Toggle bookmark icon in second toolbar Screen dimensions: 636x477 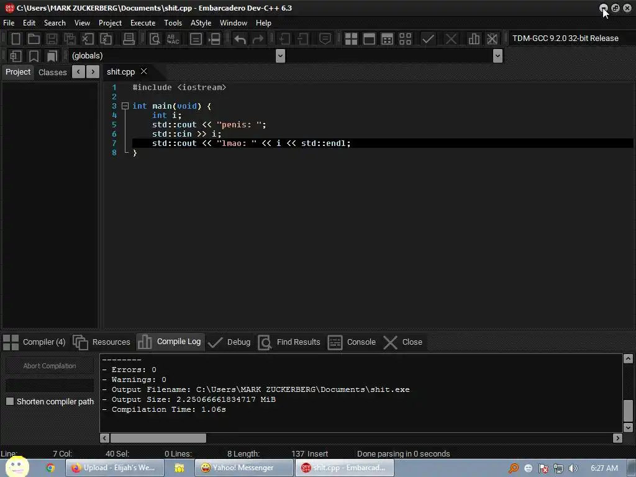pyautogui.click(x=34, y=56)
